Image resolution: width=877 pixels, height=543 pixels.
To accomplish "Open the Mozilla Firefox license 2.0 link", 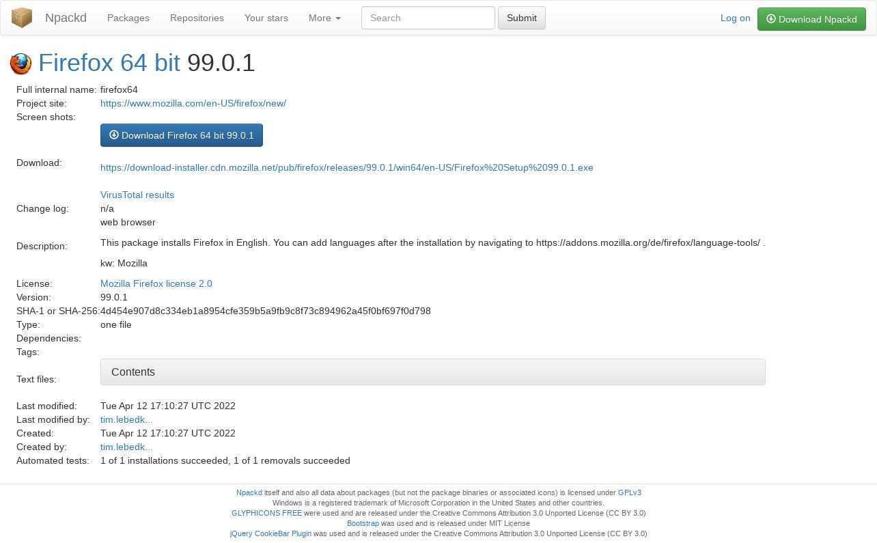I will pyautogui.click(x=156, y=283).
